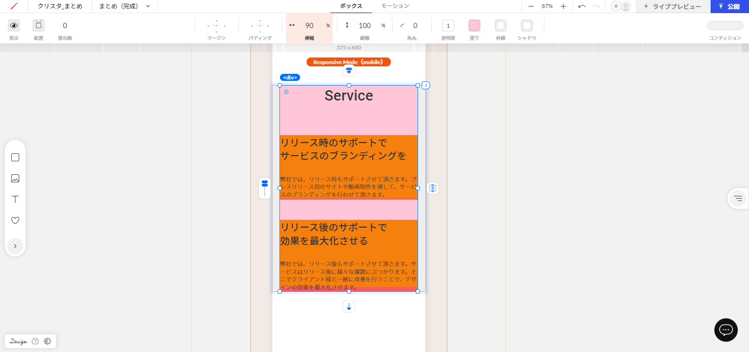Open the right layers panel icon

pyautogui.click(x=738, y=198)
